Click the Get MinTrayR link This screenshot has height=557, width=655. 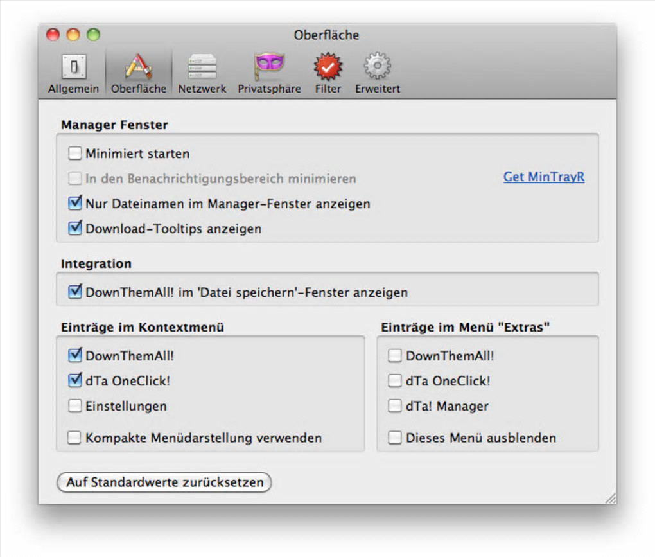[x=543, y=177]
